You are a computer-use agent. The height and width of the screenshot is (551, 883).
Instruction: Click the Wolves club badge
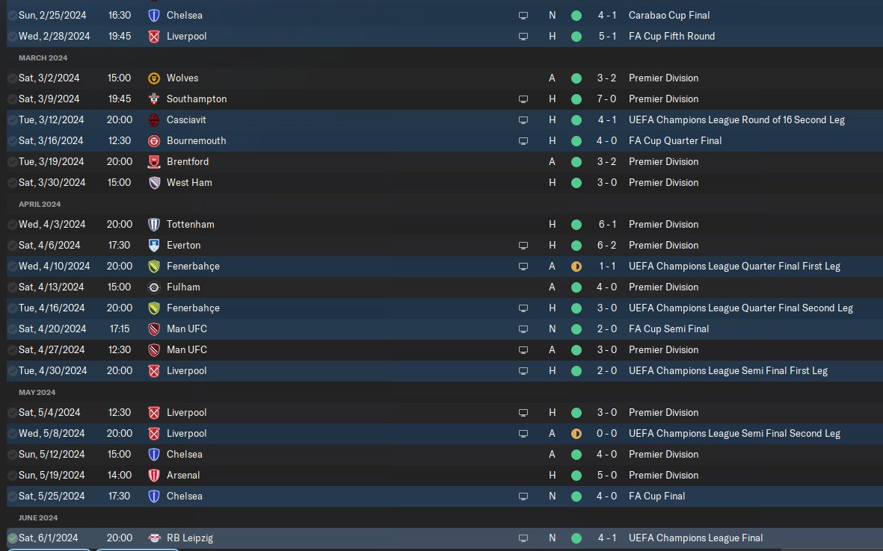155,78
